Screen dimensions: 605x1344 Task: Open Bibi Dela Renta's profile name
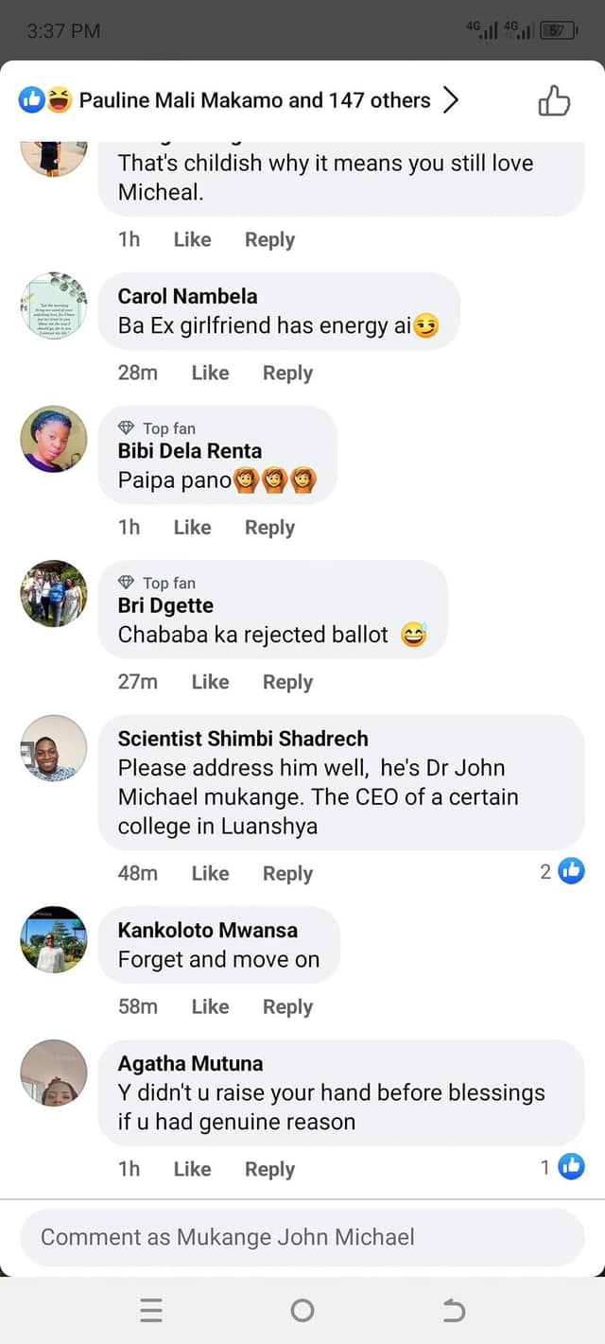[189, 451]
